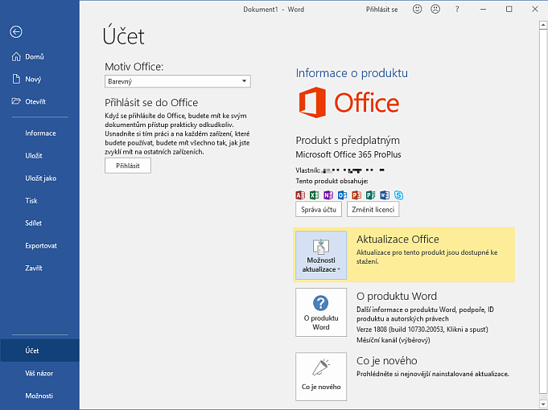Open Možnosti in the sidebar
The image size is (548, 410).
39,396
